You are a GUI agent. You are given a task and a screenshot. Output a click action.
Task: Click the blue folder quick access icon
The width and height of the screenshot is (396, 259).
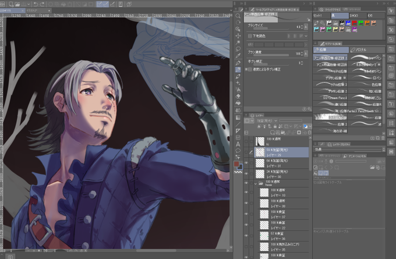click(x=348, y=23)
